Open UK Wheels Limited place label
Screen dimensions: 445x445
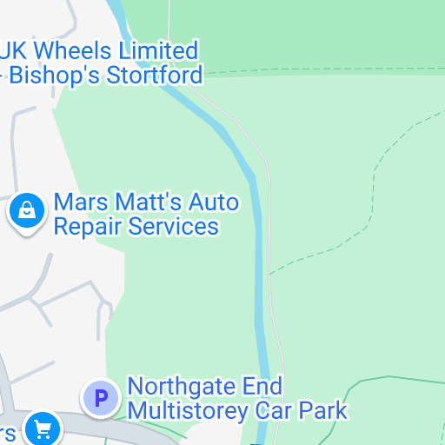pyautogui.click(x=99, y=50)
